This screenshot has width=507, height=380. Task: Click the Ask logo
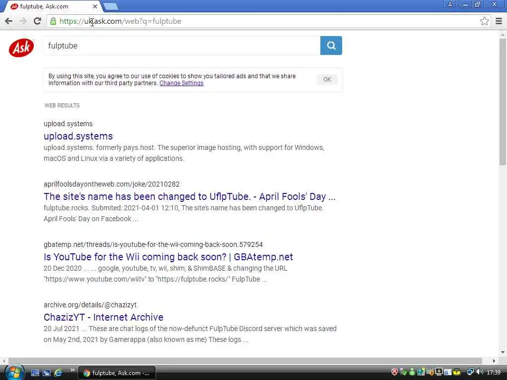pos(21,48)
